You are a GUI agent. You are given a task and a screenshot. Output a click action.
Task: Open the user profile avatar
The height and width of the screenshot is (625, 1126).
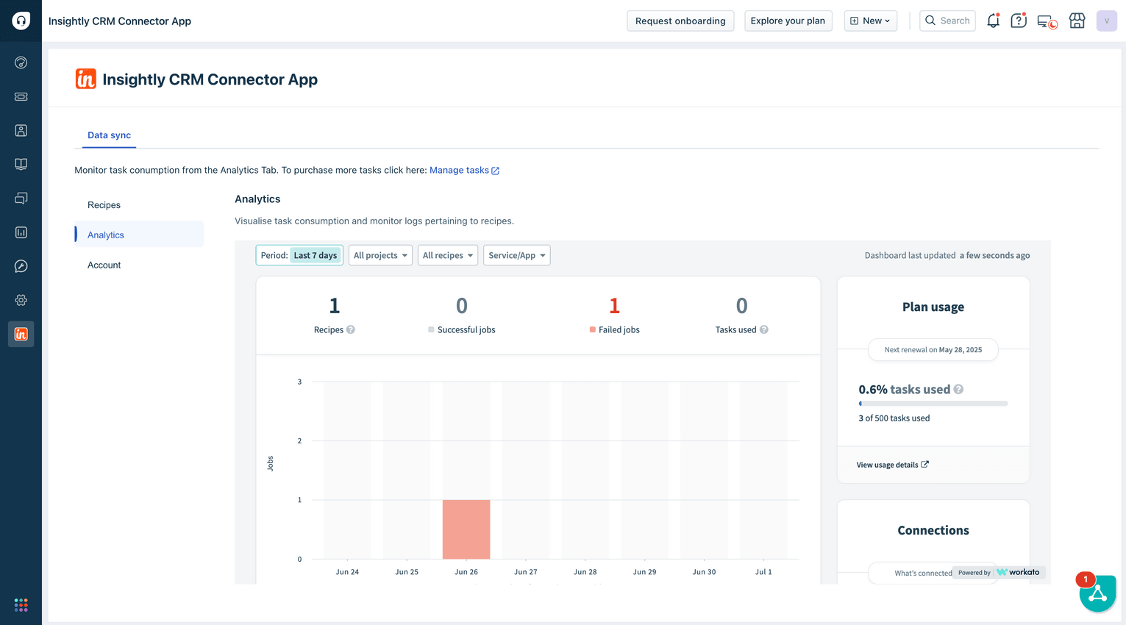point(1106,21)
